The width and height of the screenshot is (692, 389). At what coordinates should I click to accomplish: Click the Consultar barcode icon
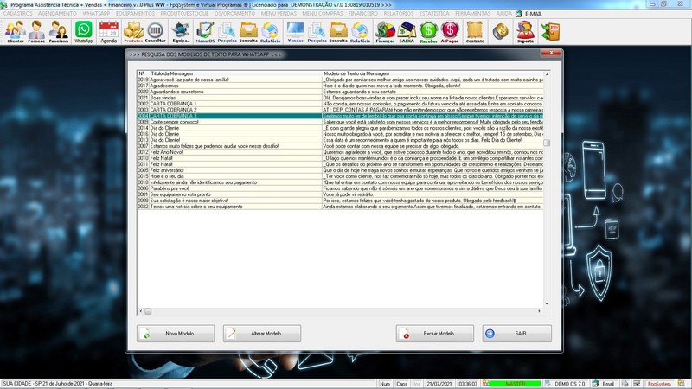[156, 32]
